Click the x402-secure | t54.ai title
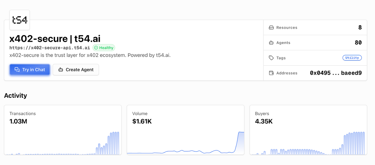The width and height of the screenshot is (375, 165). 55,39
